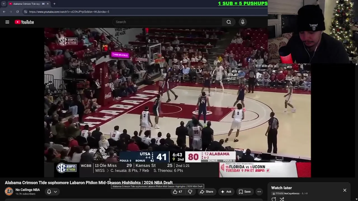This screenshot has width=358, height=201.
Task: Click the '1 SUB = 5 PUSHUPS' overlay text
Action: 243,3
